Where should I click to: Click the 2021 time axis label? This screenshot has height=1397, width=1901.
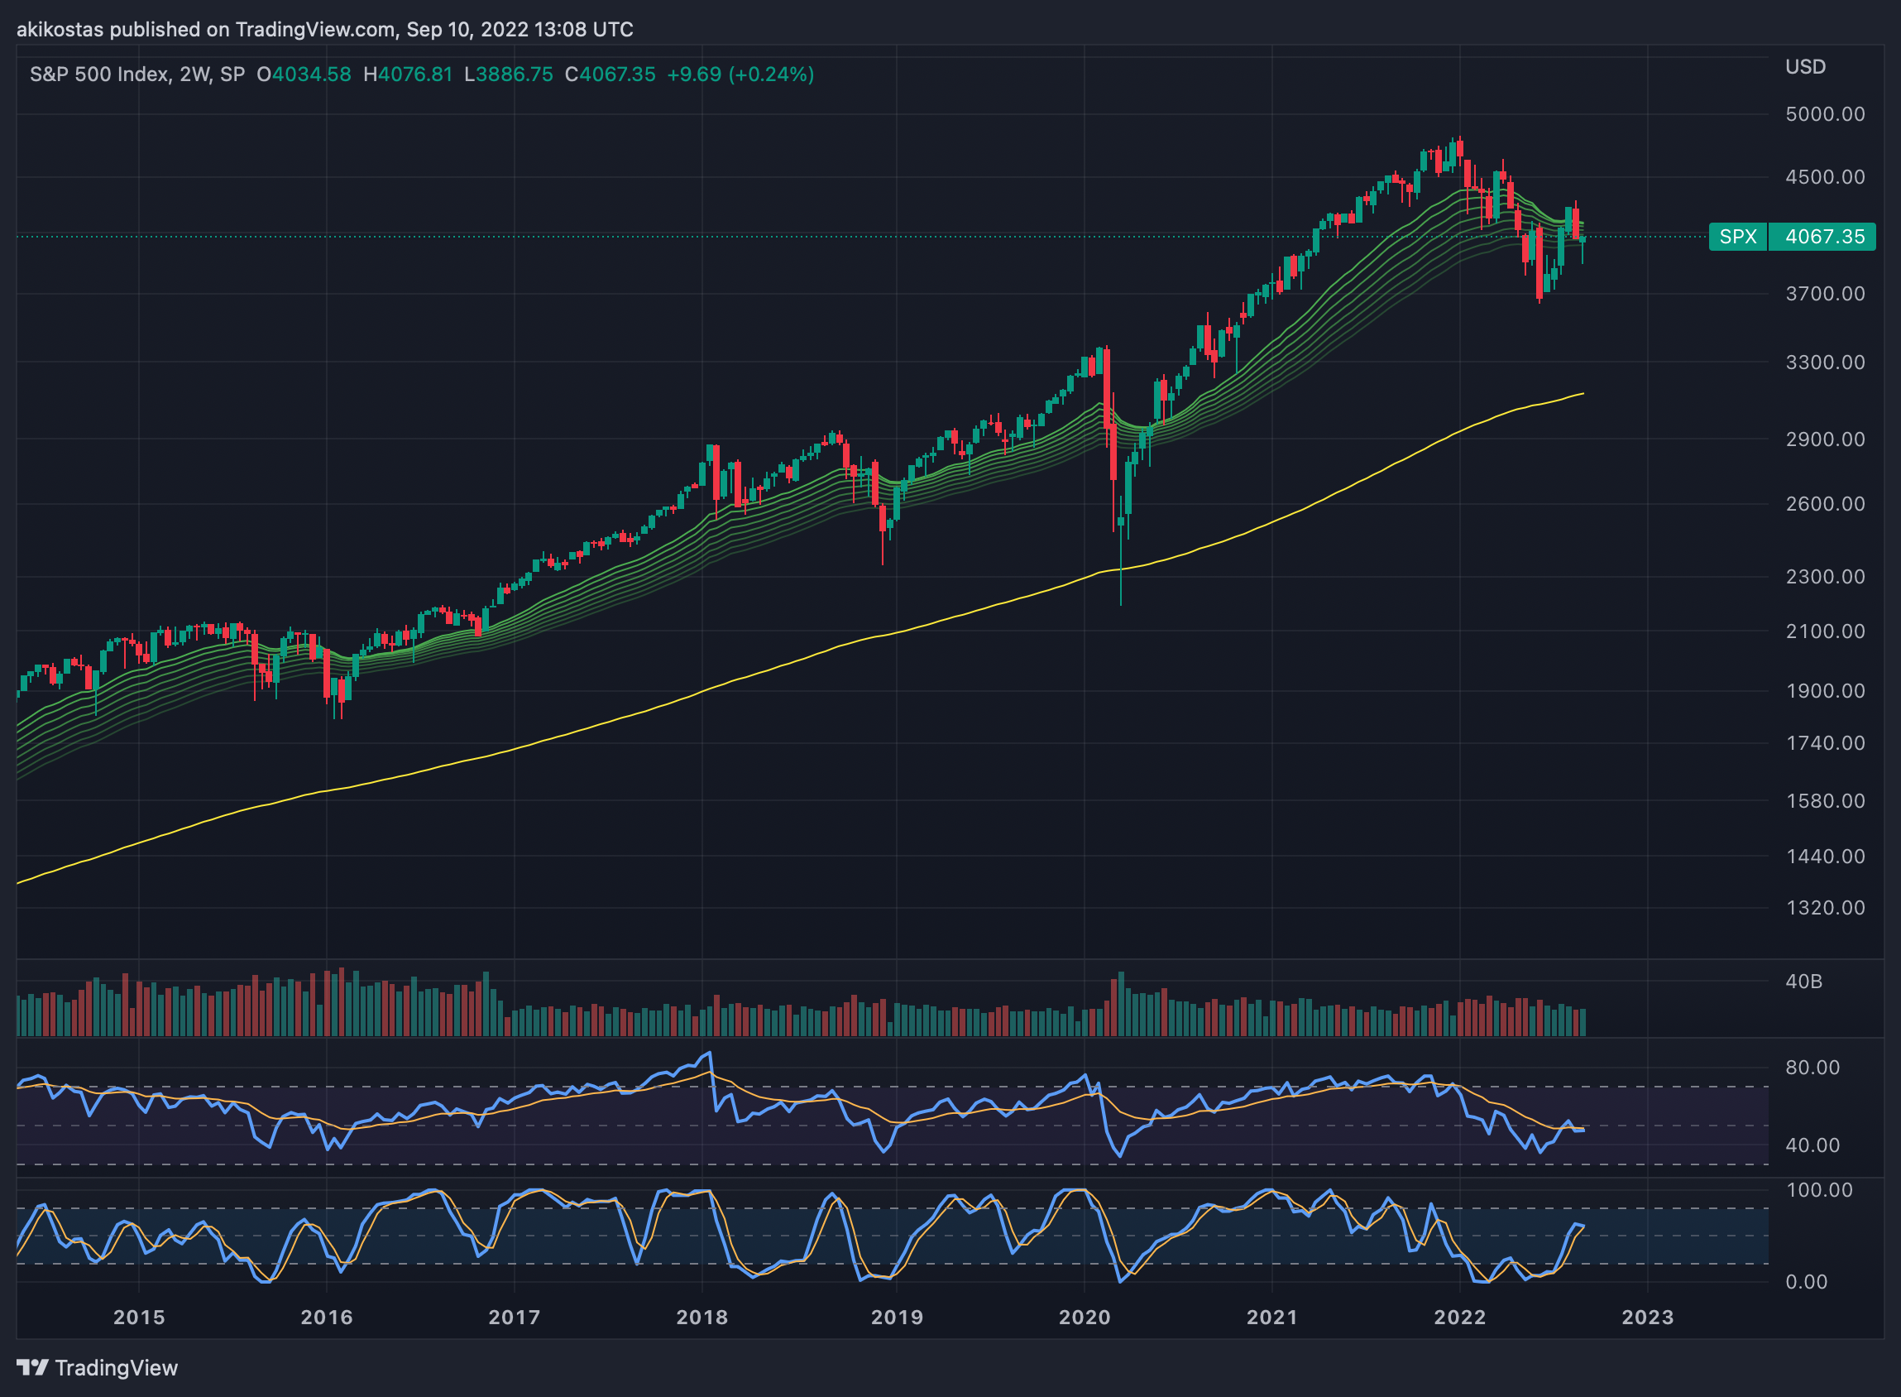click(1273, 1317)
